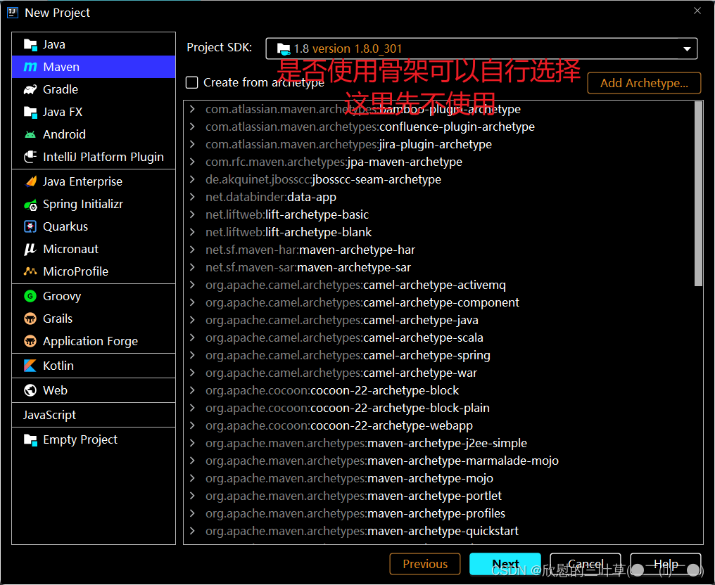Expand the lift-archetype-basic node
The width and height of the screenshot is (715, 585).
[192, 214]
